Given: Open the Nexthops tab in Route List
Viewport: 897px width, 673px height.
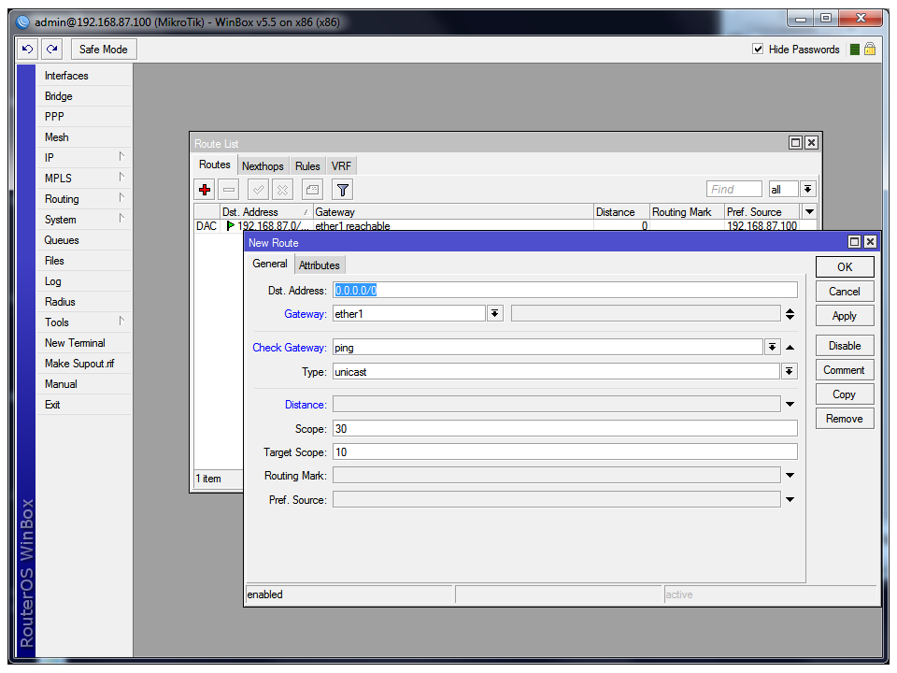Looking at the screenshot, I should 263,166.
